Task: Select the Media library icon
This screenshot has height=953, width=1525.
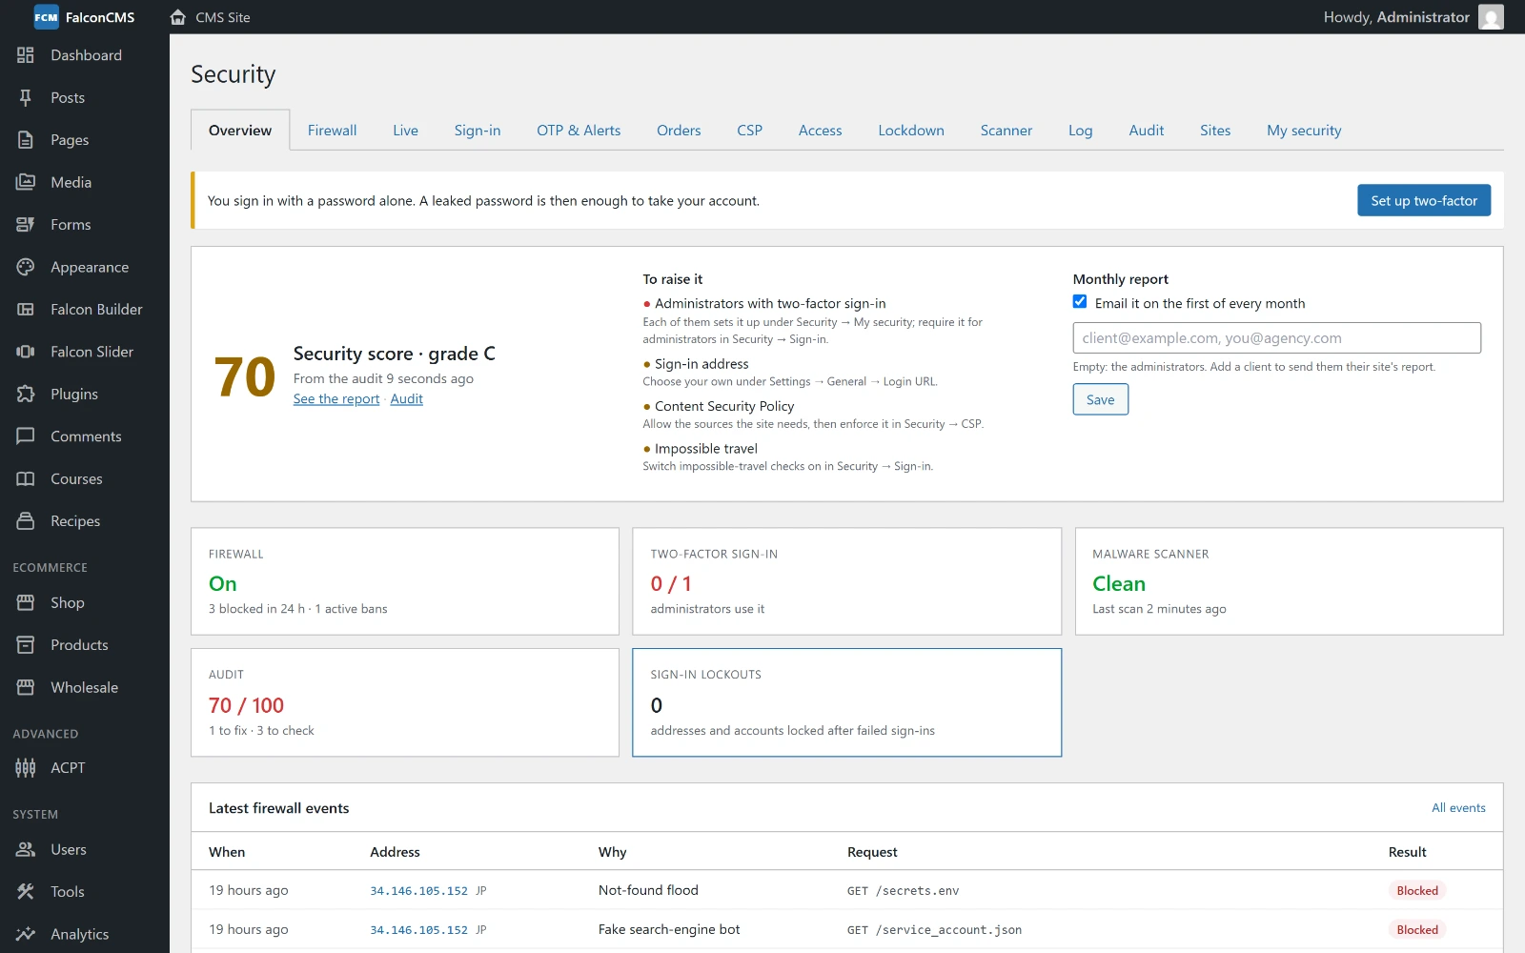Action: [26, 182]
